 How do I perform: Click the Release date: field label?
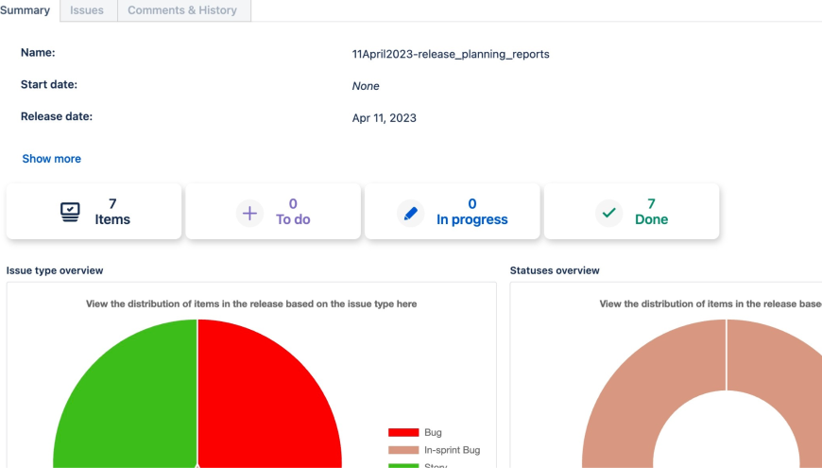[57, 116]
